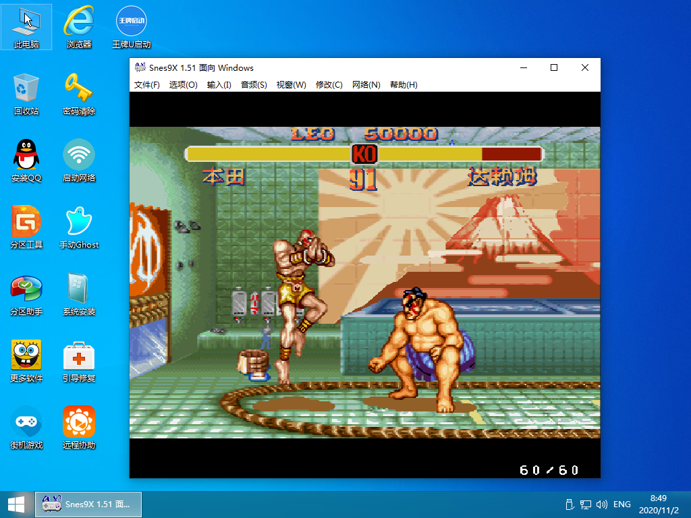Open the 回收站 recycle bin
Image resolution: width=691 pixels, height=518 pixels.
click(26, 94)
